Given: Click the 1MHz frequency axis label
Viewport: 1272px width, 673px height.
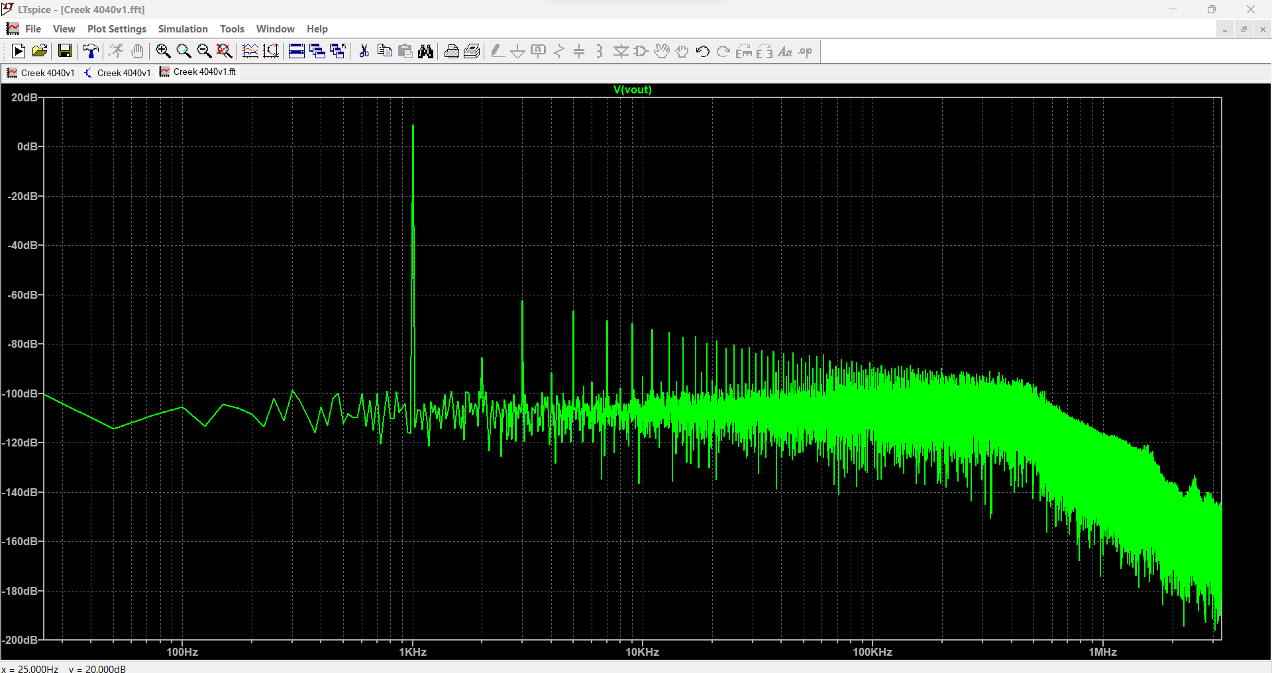Looking at the screenshot, I should point(1103,652).
